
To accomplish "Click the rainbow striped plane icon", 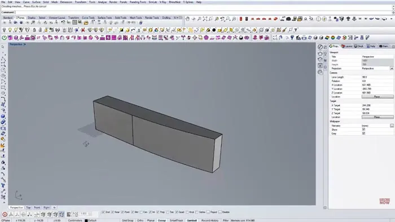I will point(327,38).
